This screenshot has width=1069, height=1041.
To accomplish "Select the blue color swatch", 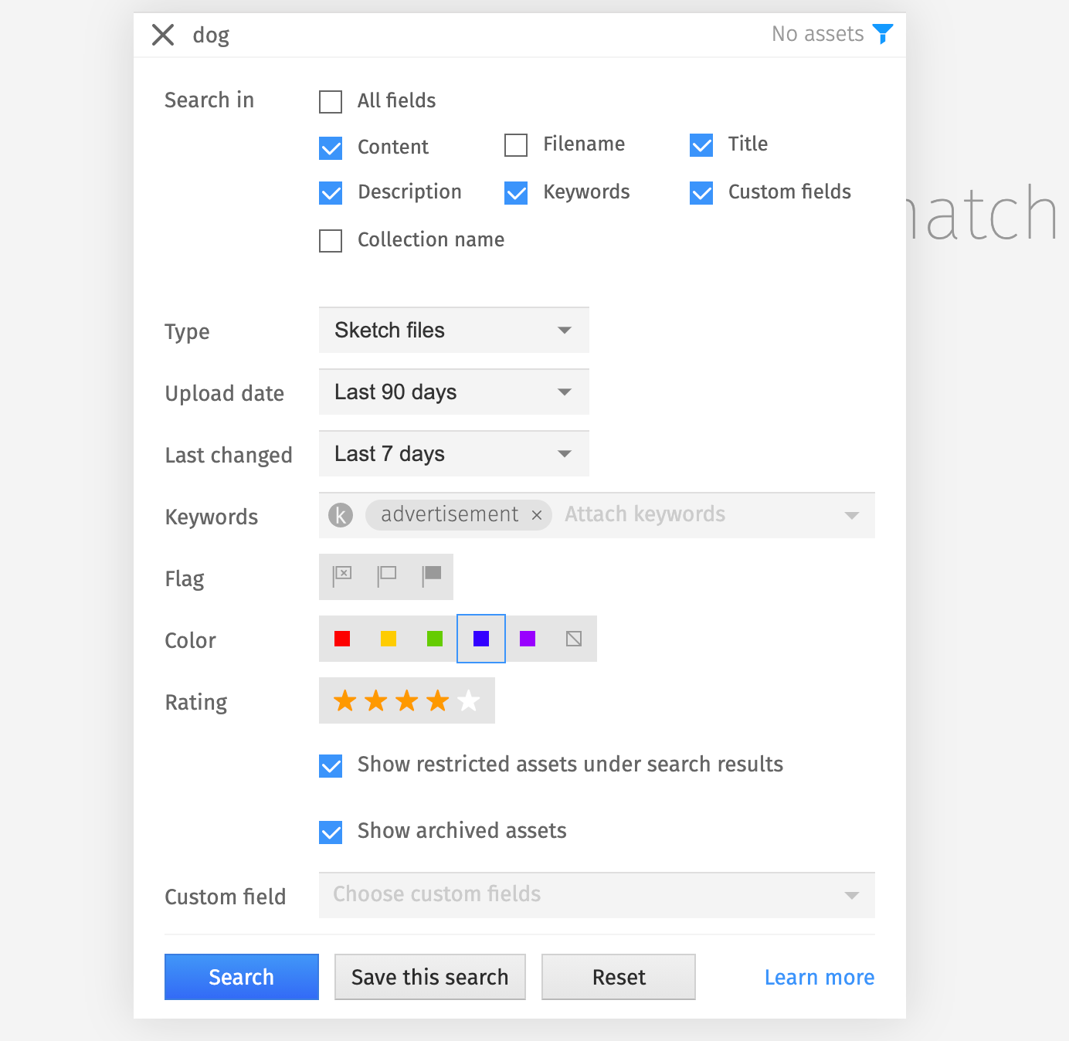I will click(x=481, y=639).
